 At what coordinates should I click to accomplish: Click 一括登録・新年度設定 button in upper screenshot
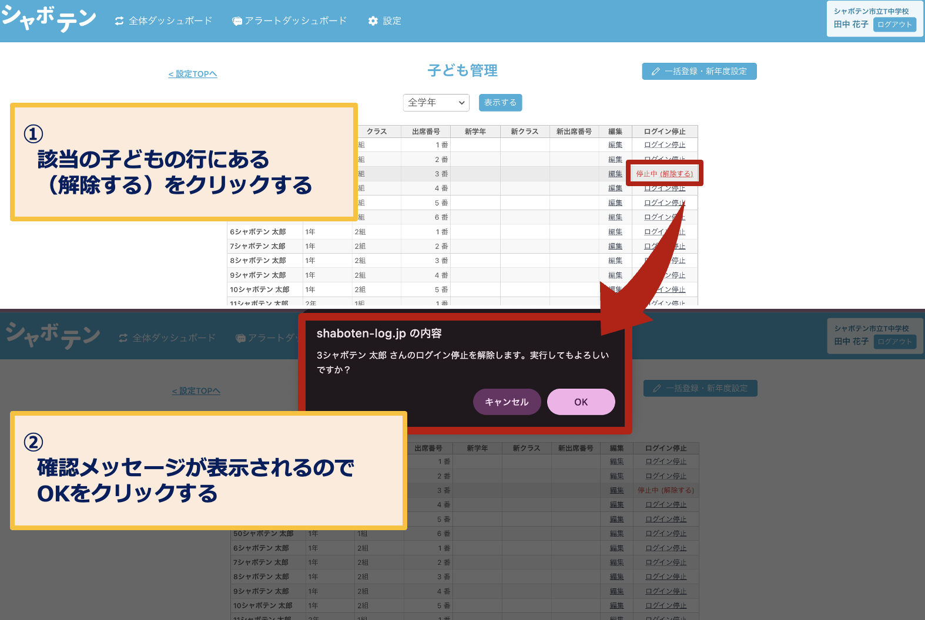(699, 71)
